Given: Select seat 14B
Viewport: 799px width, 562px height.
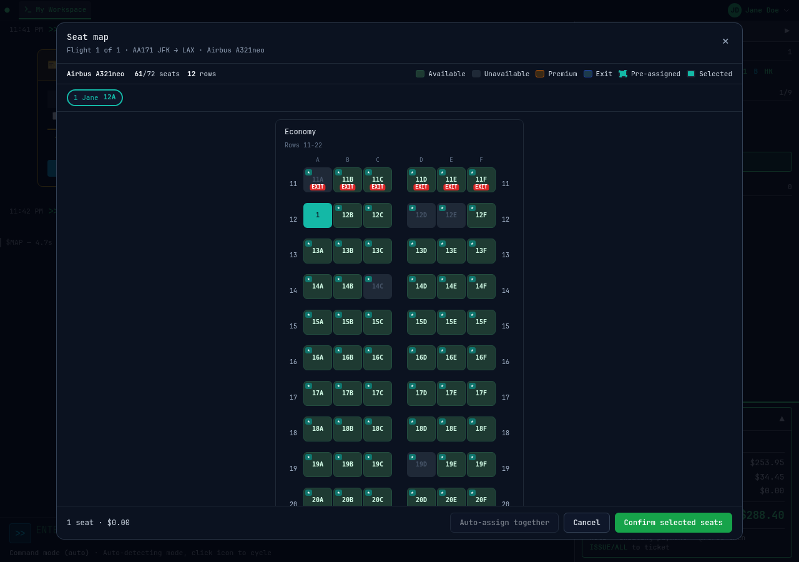Looking at the screenshot, I should coord(348,287).
